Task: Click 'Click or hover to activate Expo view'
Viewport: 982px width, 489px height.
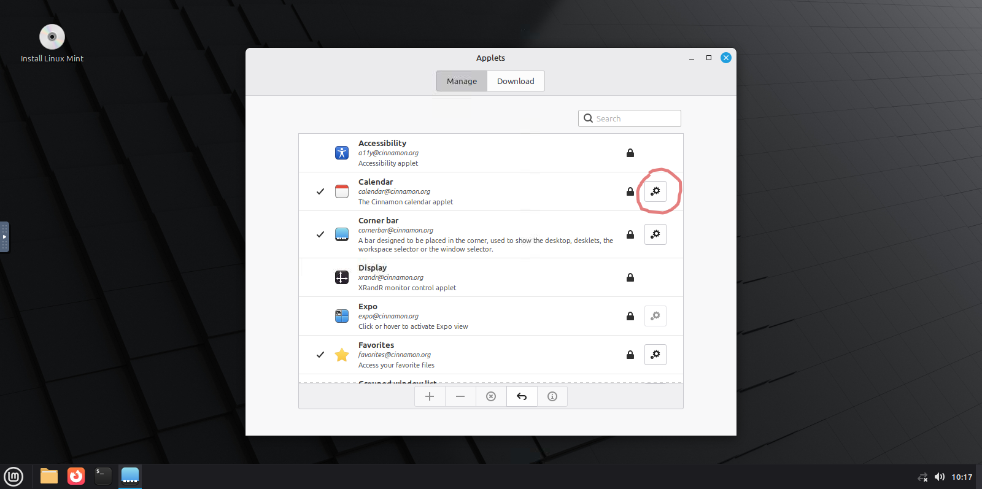Action: tap(413, 326)
